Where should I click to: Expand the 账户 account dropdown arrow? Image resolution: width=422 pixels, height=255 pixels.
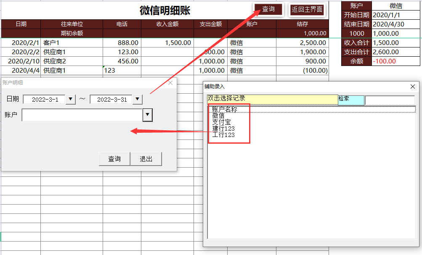pyautogui.click(x=147, y=114)
